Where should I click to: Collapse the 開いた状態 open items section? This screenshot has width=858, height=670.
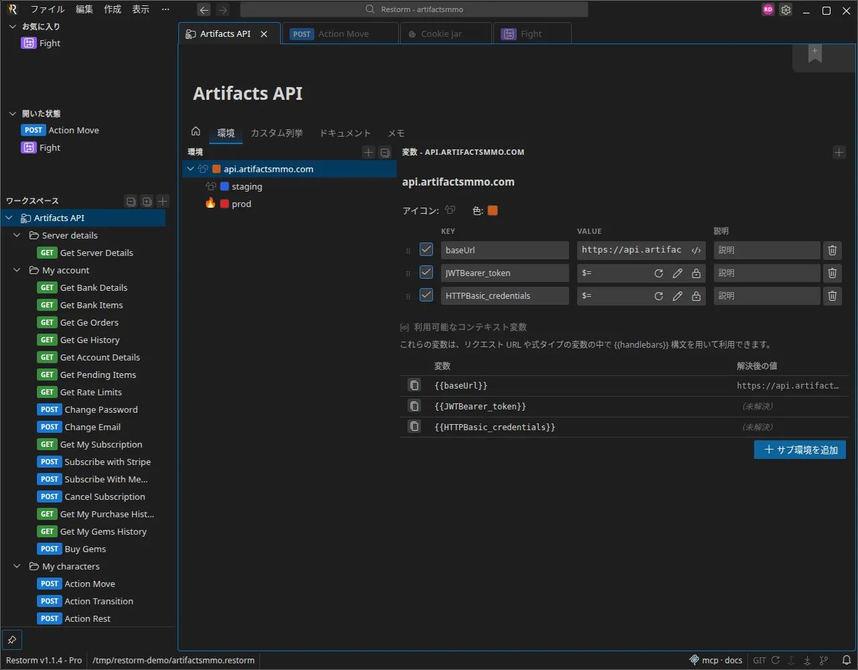click(12, 113)
